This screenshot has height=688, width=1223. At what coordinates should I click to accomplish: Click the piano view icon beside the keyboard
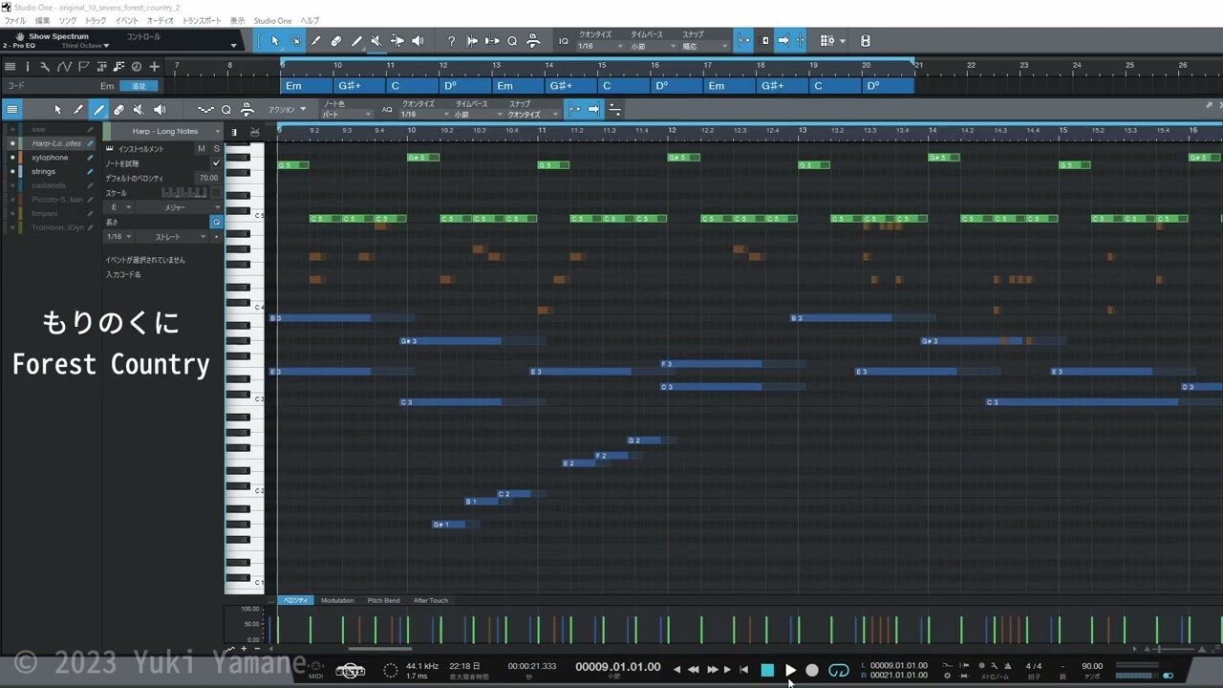pyautogui.click(x=234, y=132)
